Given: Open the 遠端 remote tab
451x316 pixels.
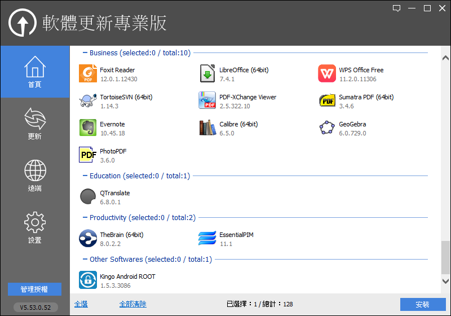Looking at the screenshot, I should (x=35, y=176).
